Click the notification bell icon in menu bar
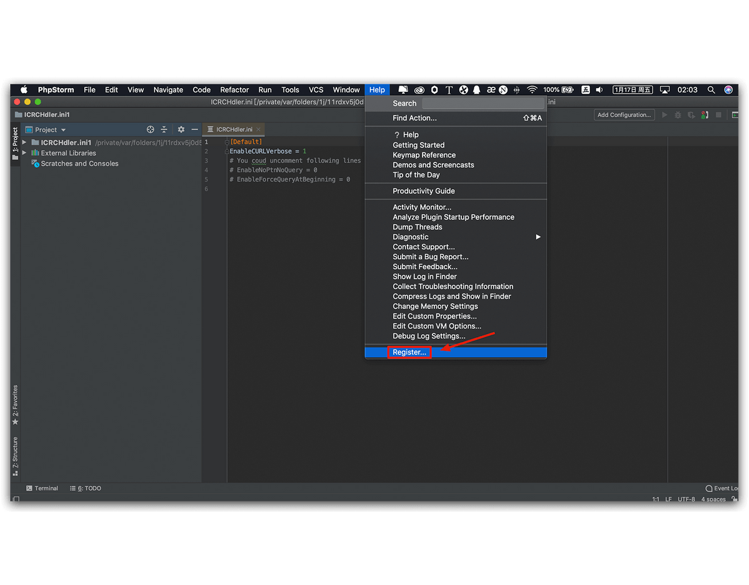 [x=477, y=90]
